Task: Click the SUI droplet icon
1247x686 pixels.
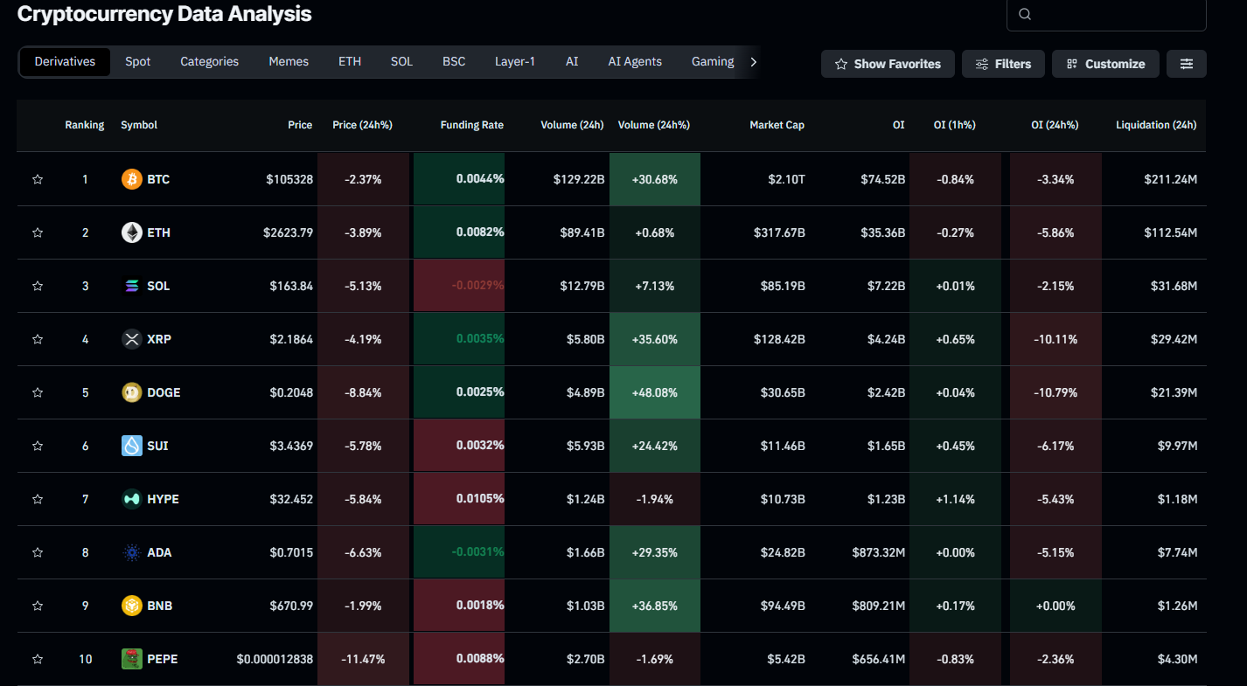Action: pos(132,446)
